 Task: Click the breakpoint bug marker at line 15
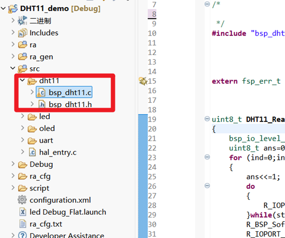click(143, 81)
